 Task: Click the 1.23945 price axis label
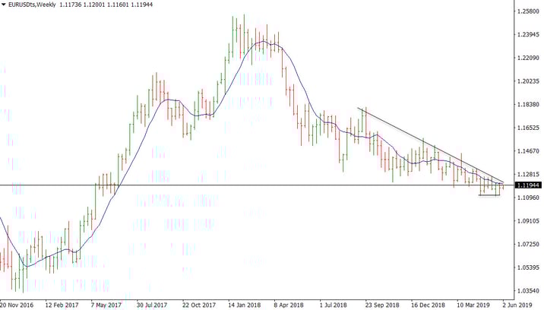[528, 34]
